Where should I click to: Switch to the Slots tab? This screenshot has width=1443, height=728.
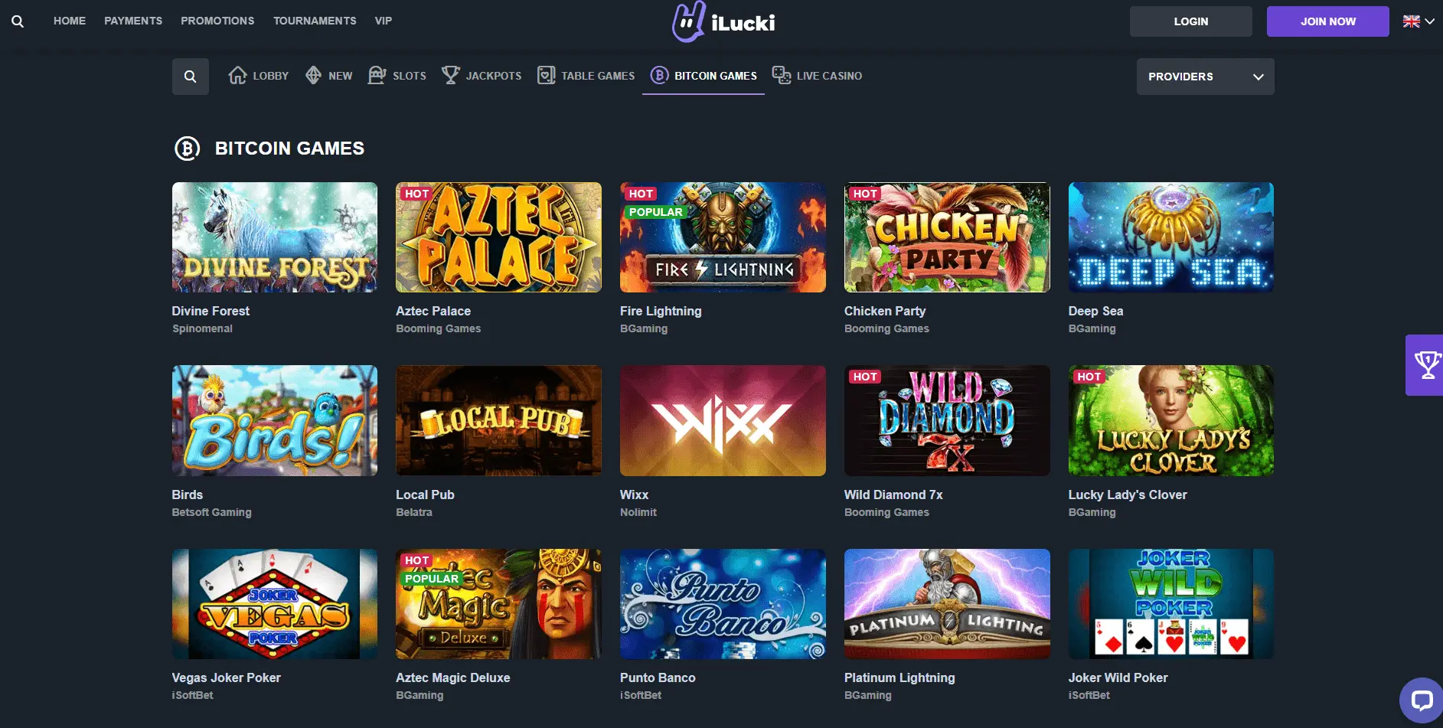click(397, 76)
